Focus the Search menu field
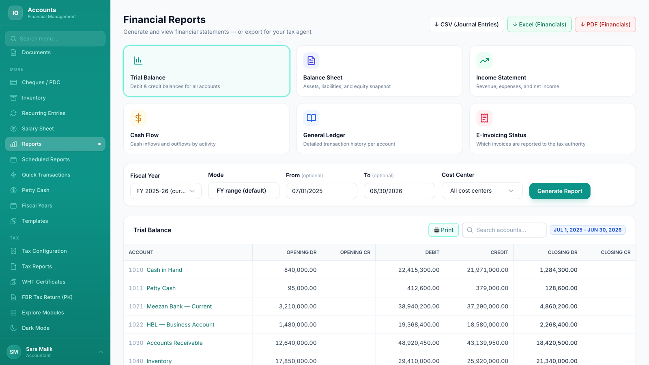This screenshot has height=365, width=649. [55, 39]
